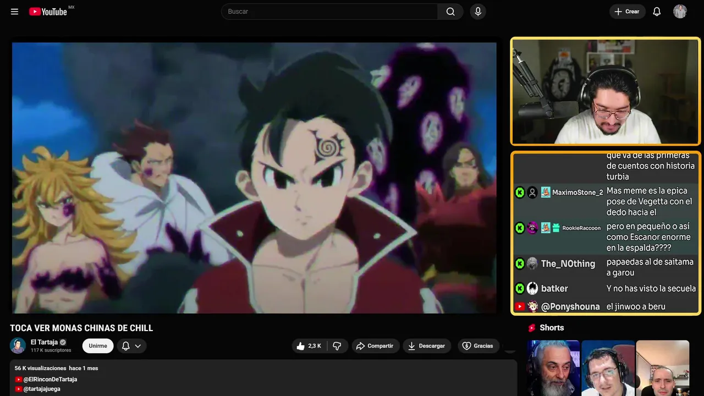
Task: Open El Tartaja channel avatar
Action: 18,345
